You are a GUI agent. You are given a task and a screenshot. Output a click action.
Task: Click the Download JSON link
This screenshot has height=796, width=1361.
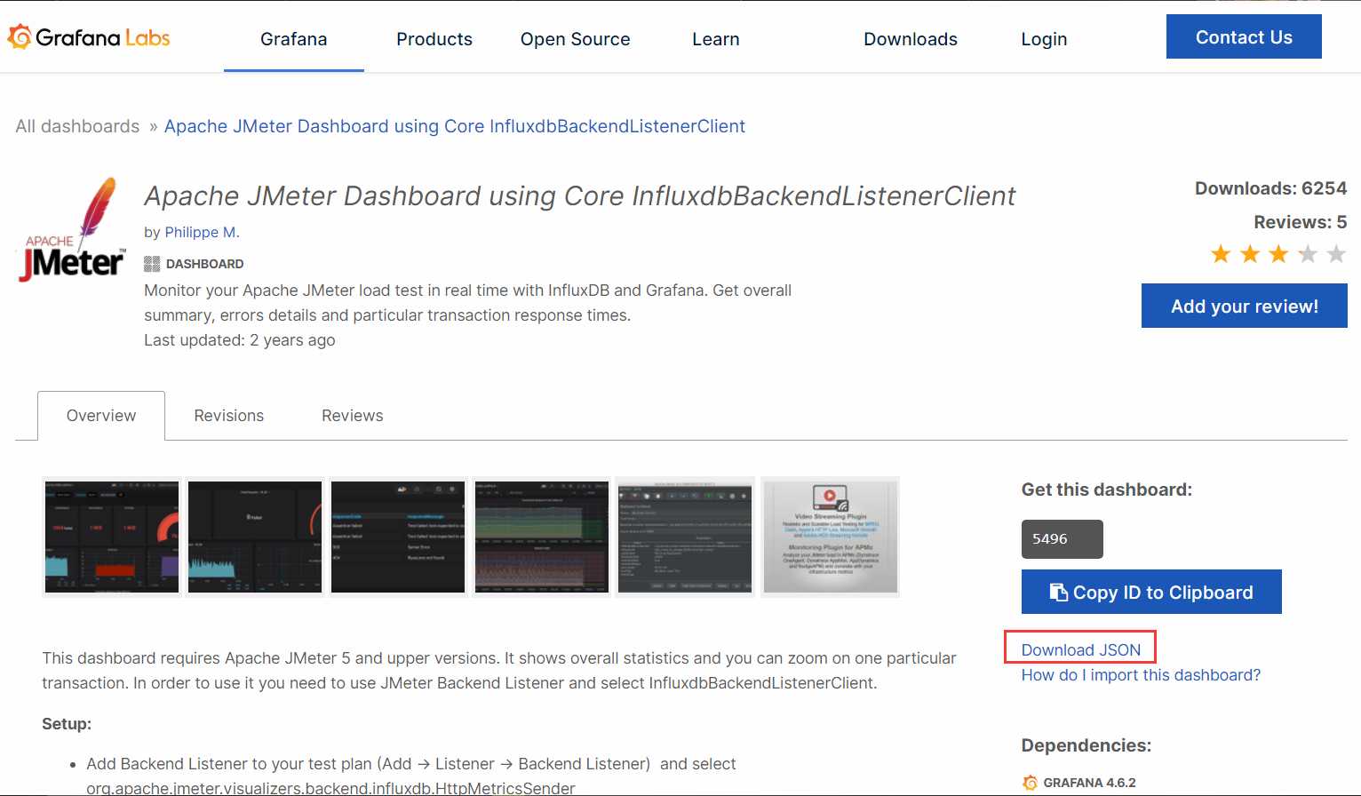[1081, 649]
